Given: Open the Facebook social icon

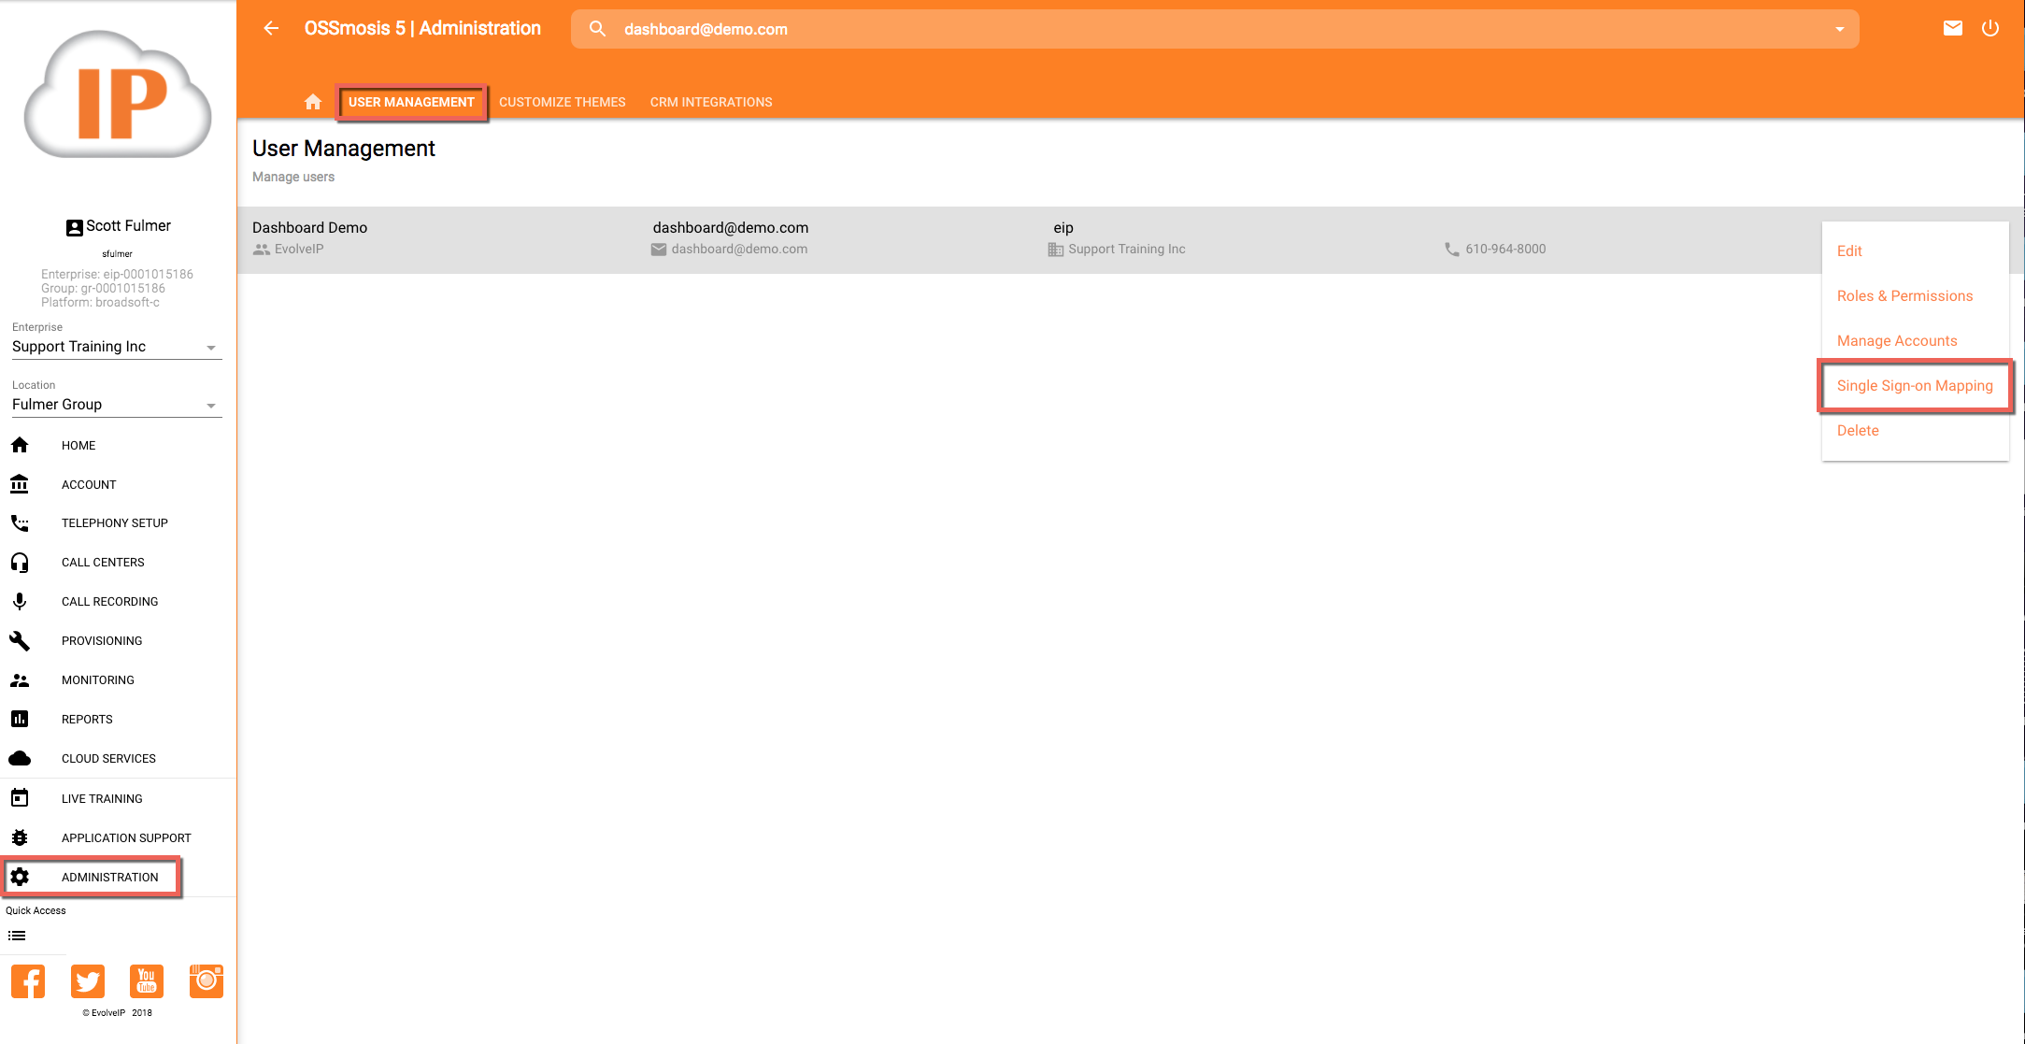Looking at the screenshot, I should pos(28,981).
